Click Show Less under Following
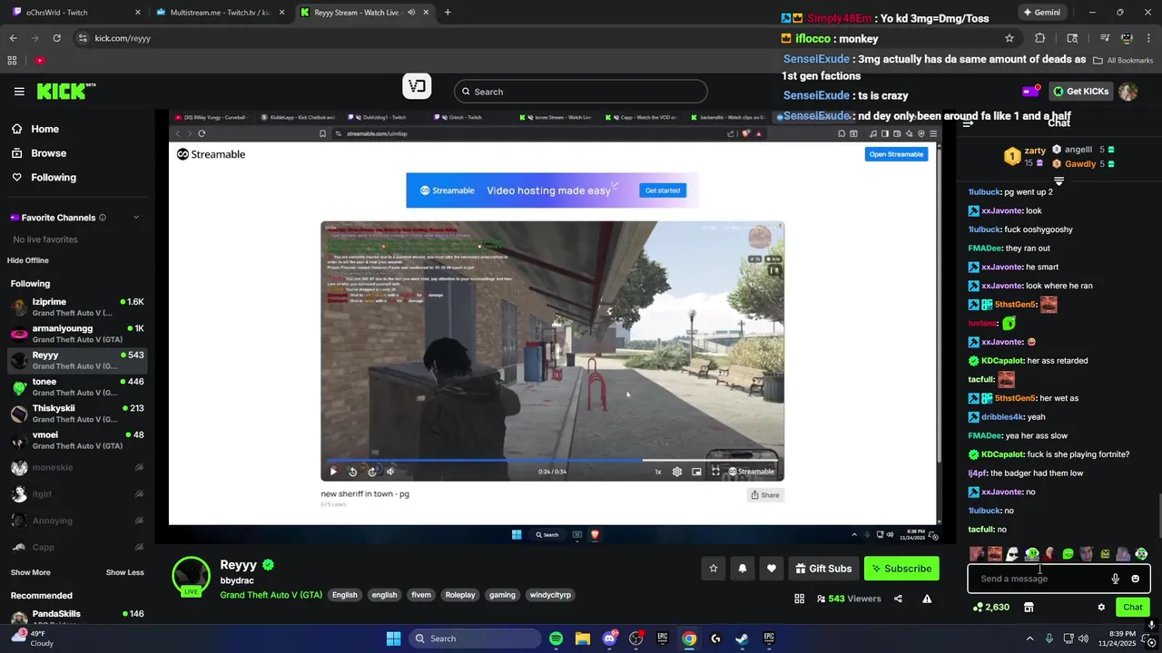 124,572
